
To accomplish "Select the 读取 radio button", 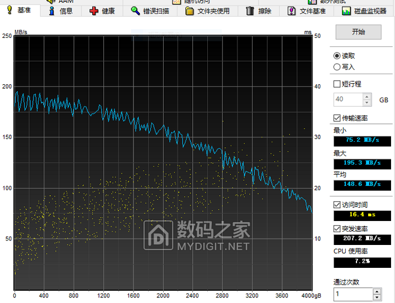I will point(337,56).
